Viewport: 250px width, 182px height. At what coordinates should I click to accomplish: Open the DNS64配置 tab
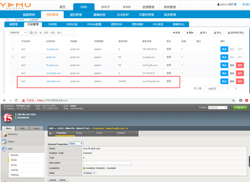[94, 25]
